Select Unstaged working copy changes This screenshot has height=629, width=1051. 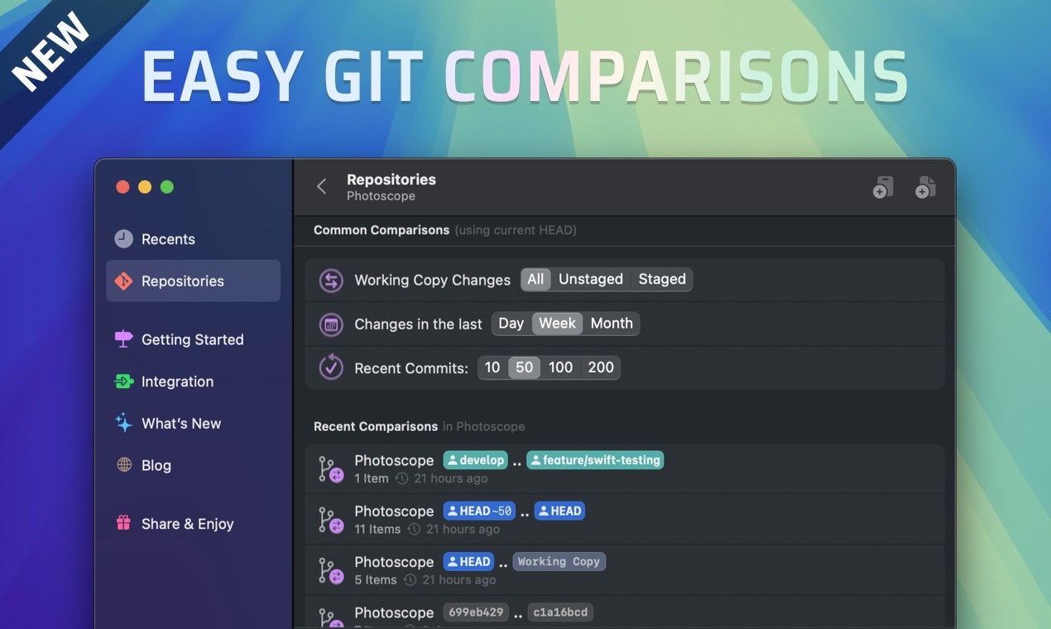click(591, 280)
